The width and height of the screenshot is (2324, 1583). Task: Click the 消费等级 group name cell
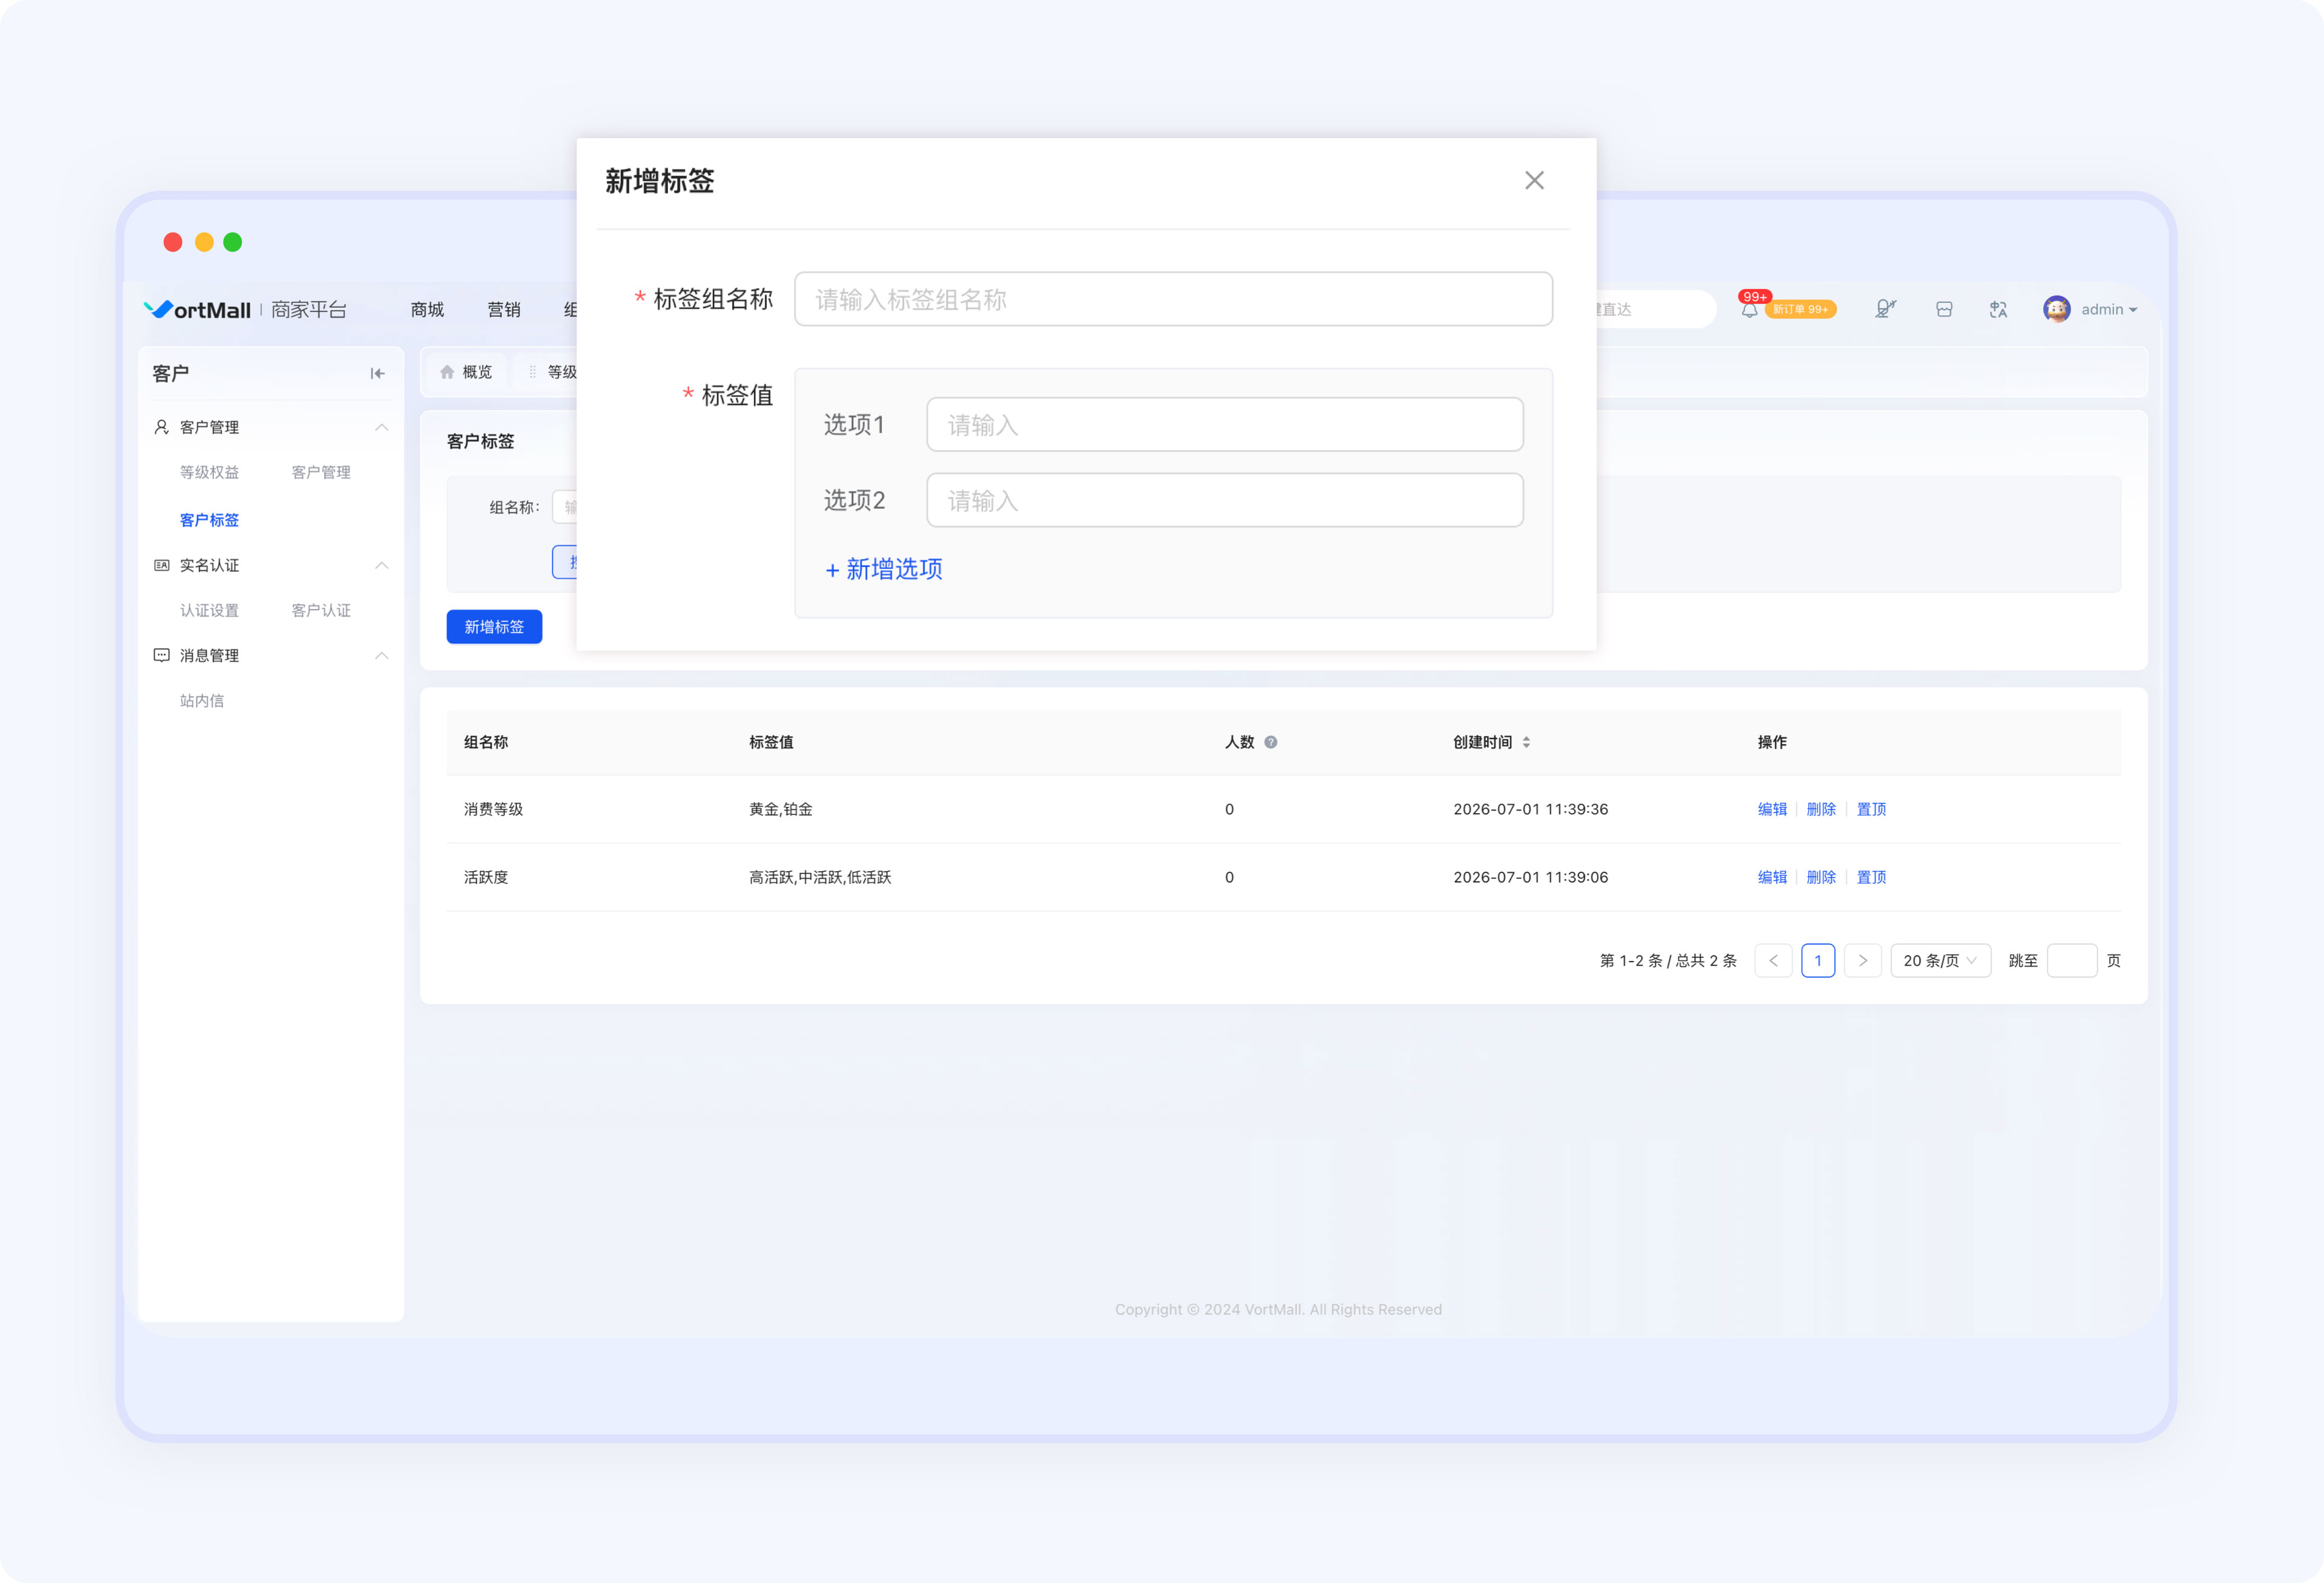[x=493, y=809]
